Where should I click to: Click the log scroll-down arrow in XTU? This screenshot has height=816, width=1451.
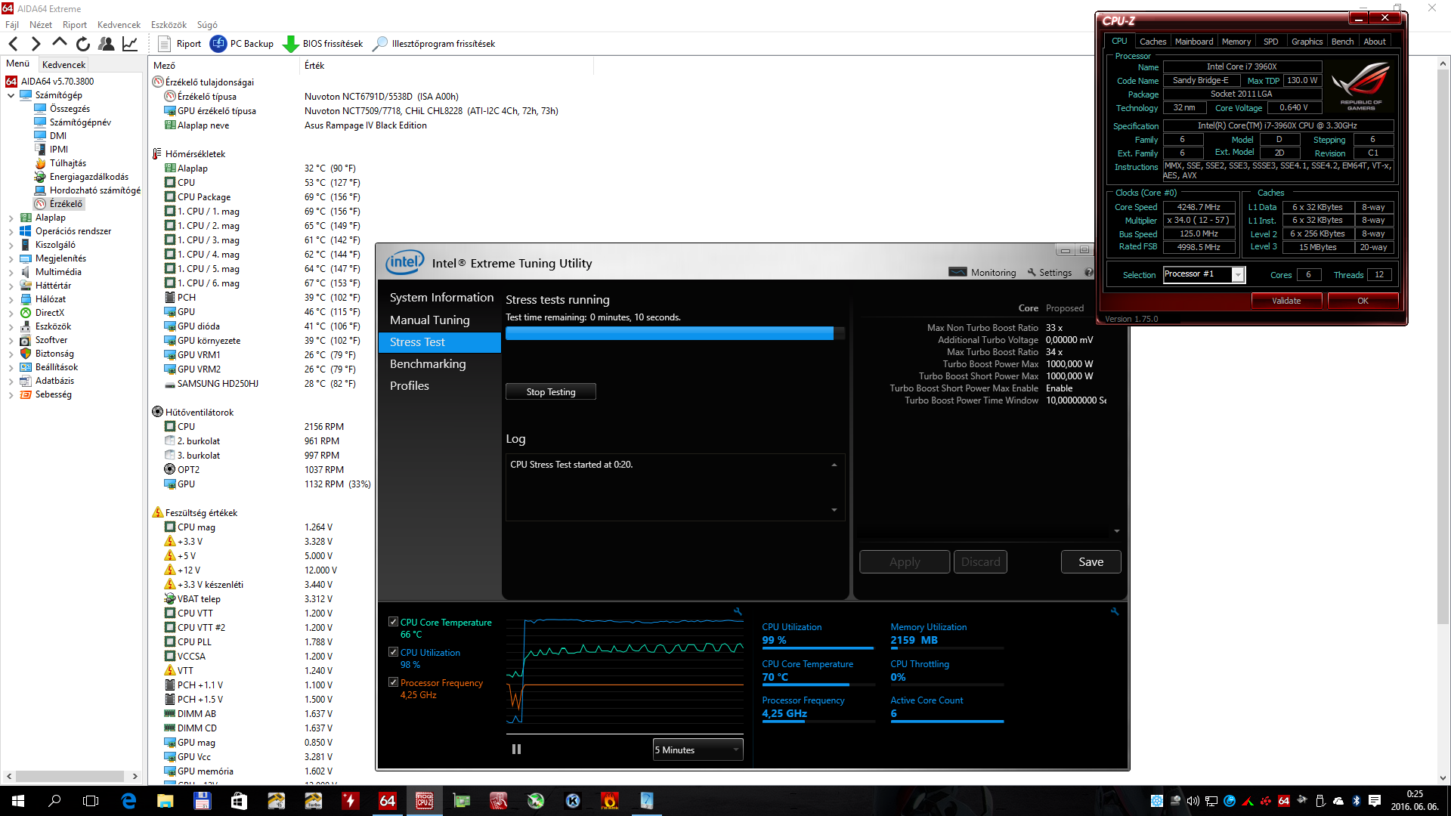[834, 510]
